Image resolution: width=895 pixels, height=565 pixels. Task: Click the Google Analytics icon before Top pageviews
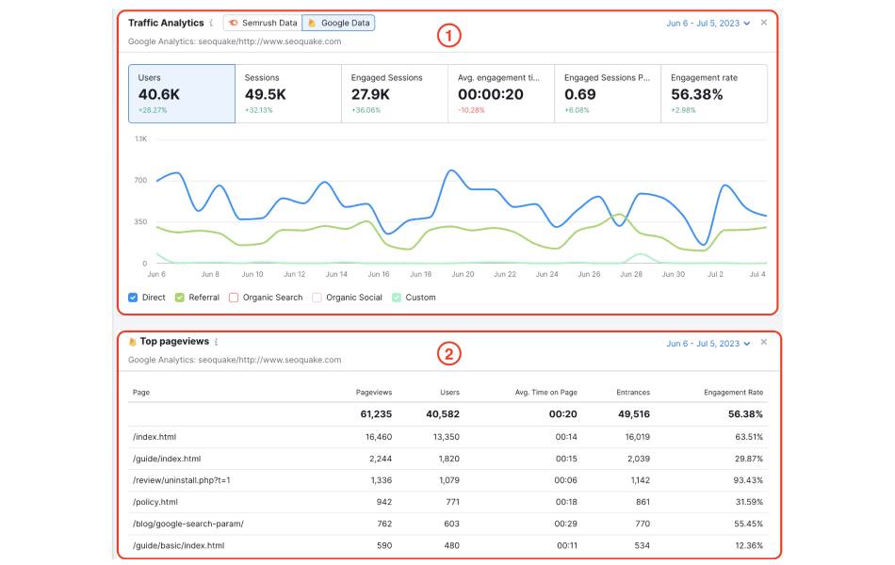coord(133,341)
